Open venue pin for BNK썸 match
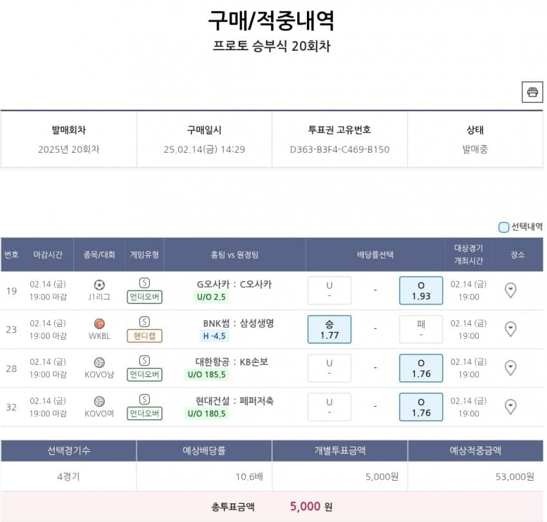The image size is (547, 522). click(x=510, y=329)
